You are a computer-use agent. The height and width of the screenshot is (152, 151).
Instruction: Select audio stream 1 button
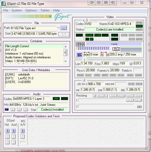(x=7, y=110)
